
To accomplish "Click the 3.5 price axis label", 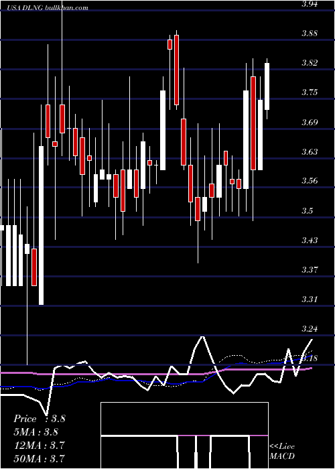I will tap(308, 211).
